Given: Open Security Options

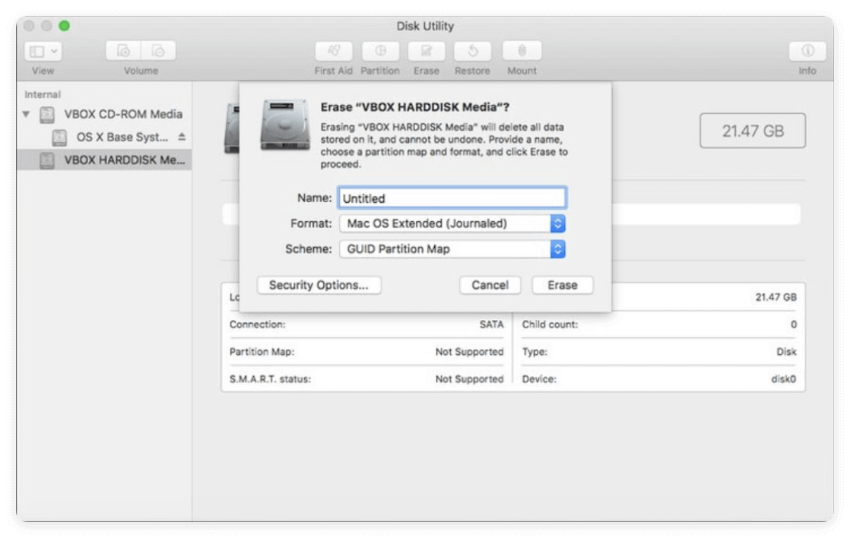Looking at the screenshot, I should click(319, 285).
